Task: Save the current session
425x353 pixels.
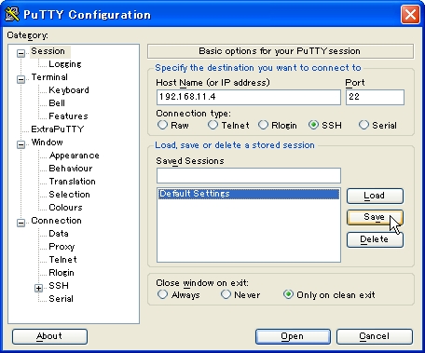Action: [375, 217]
